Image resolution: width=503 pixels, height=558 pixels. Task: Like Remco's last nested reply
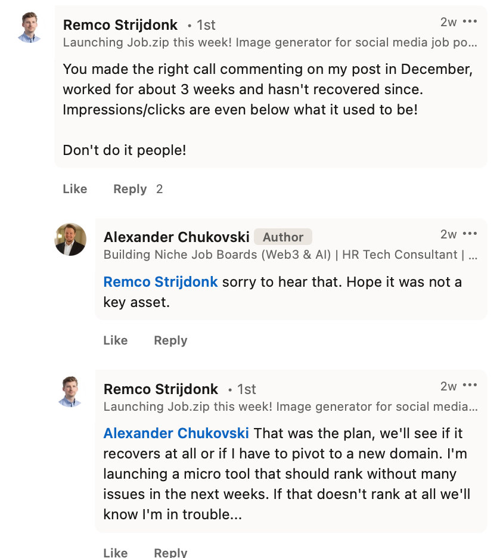pyautogui.click(x=116, y=552)
